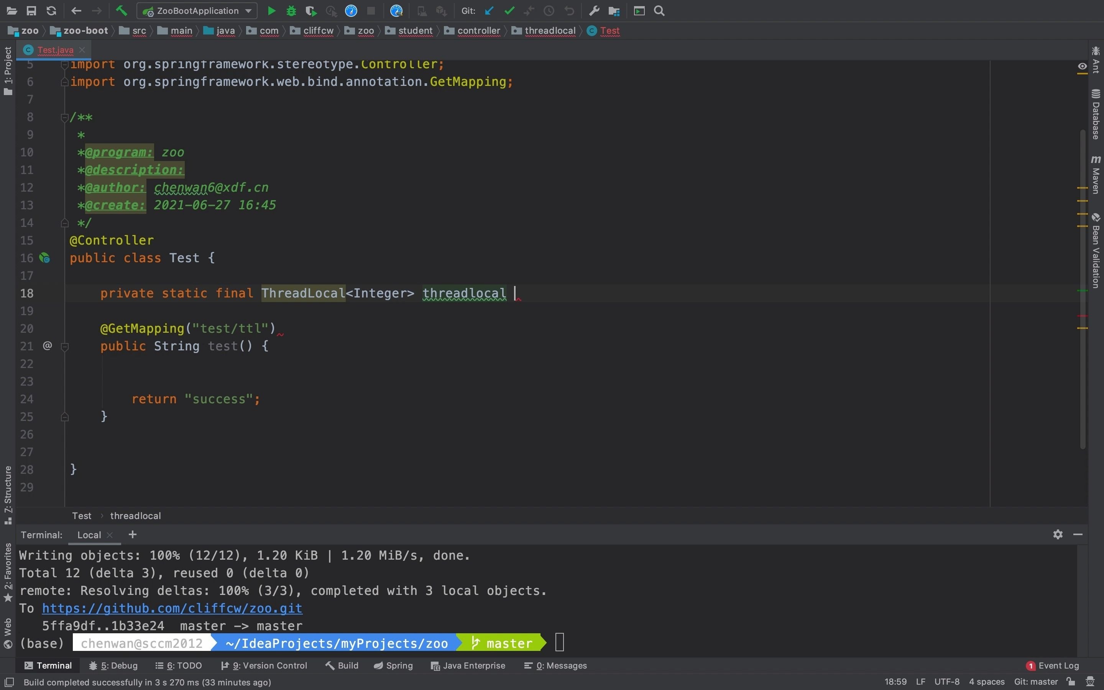Click the LF line separator in status bar
This screenshot has width=1104, height=690.
[x=921, y=682]
